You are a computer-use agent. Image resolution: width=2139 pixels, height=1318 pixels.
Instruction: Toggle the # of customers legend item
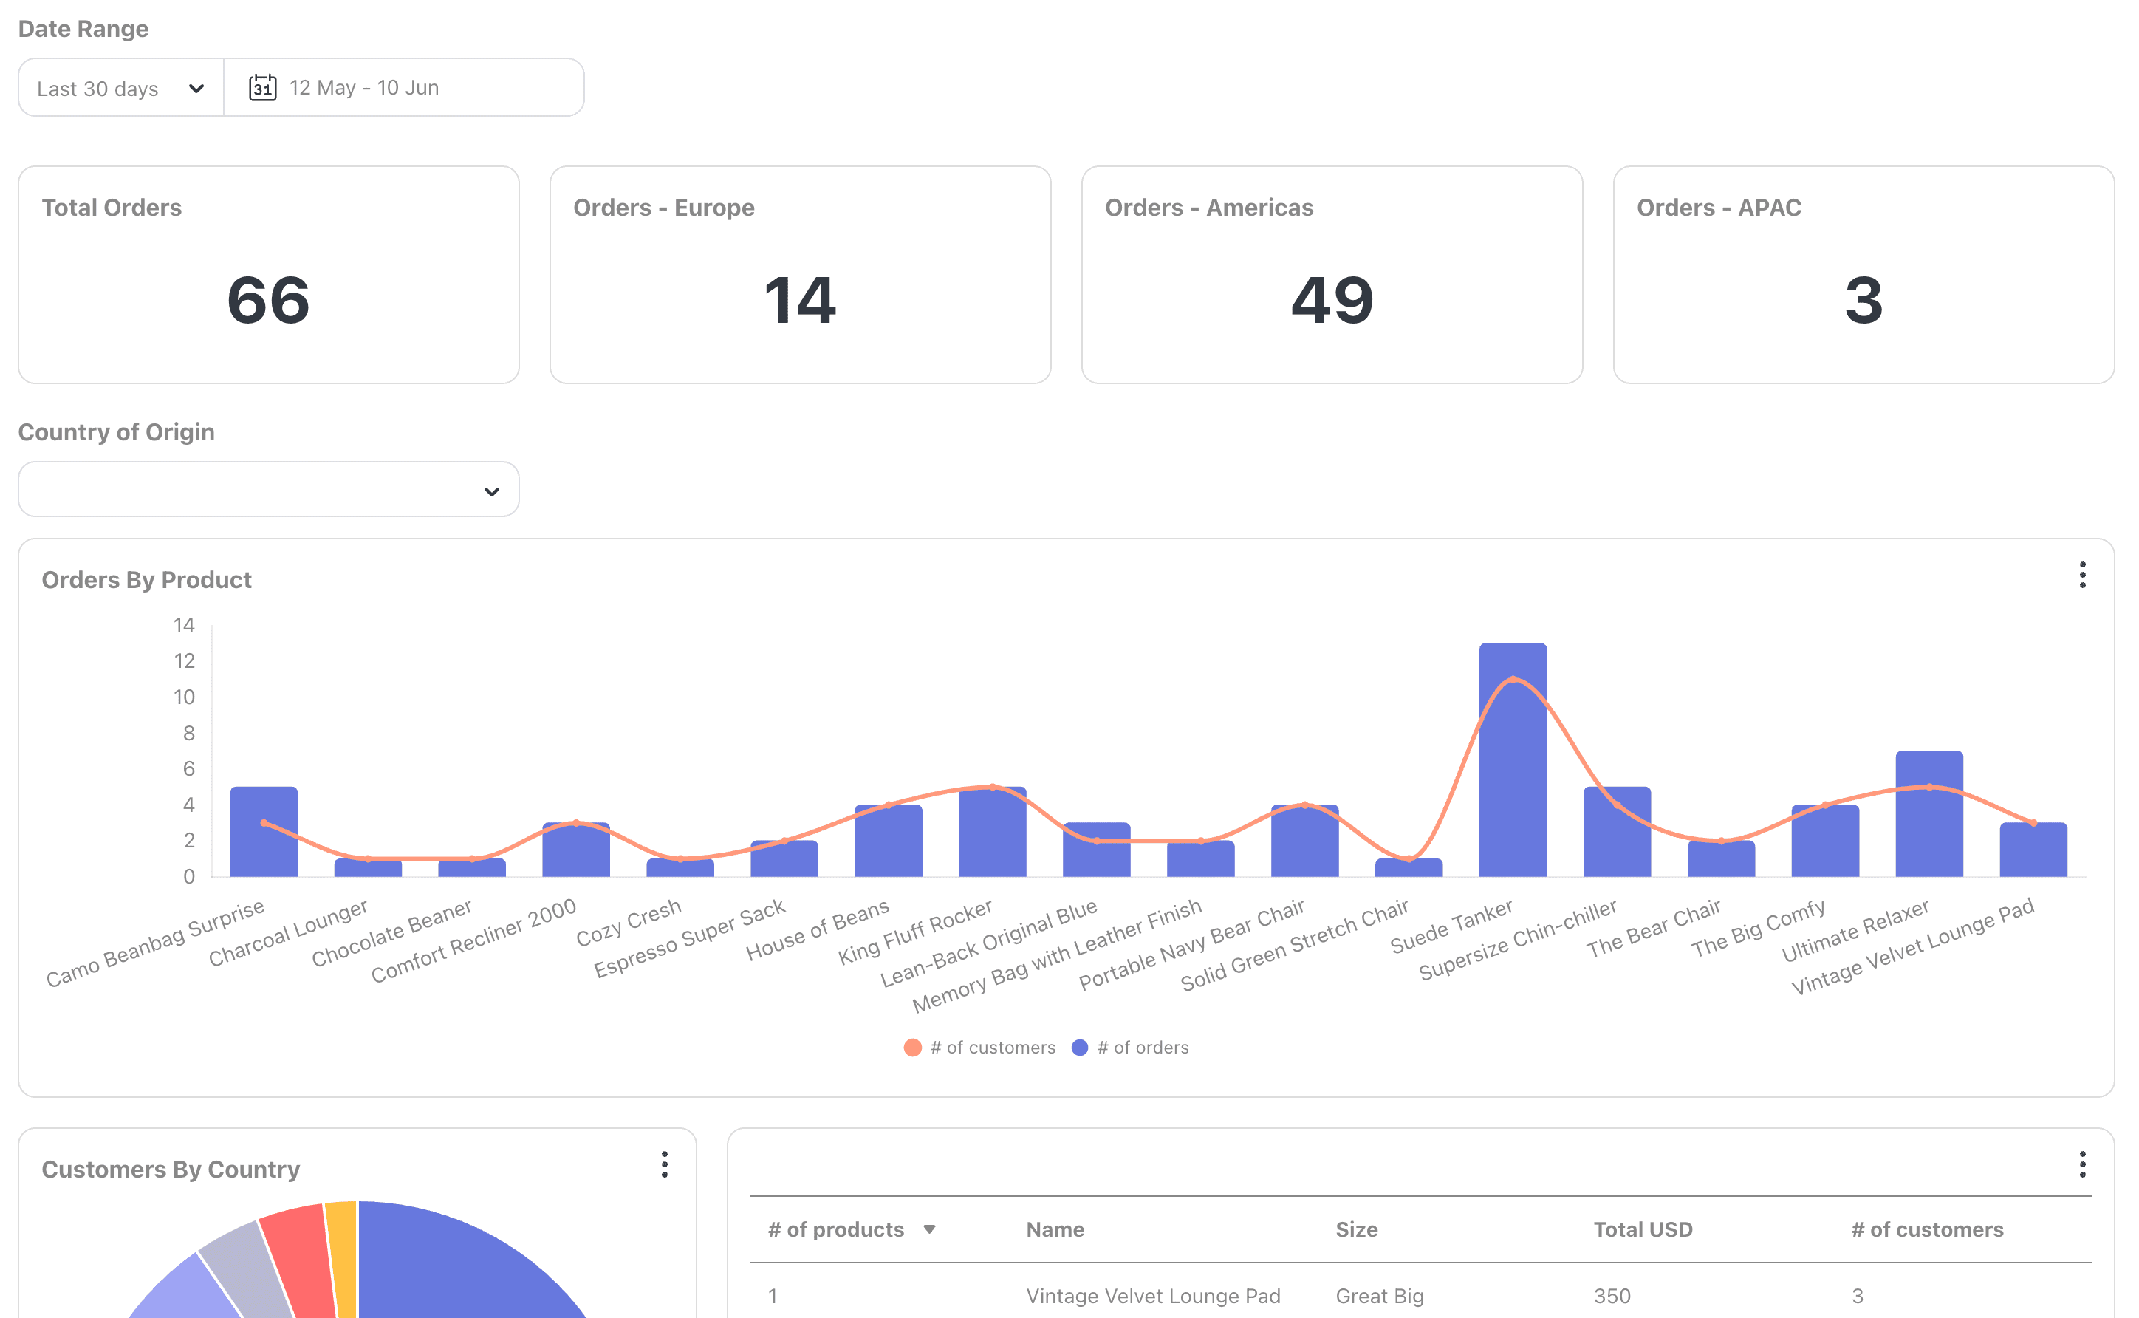[979, 1047]
